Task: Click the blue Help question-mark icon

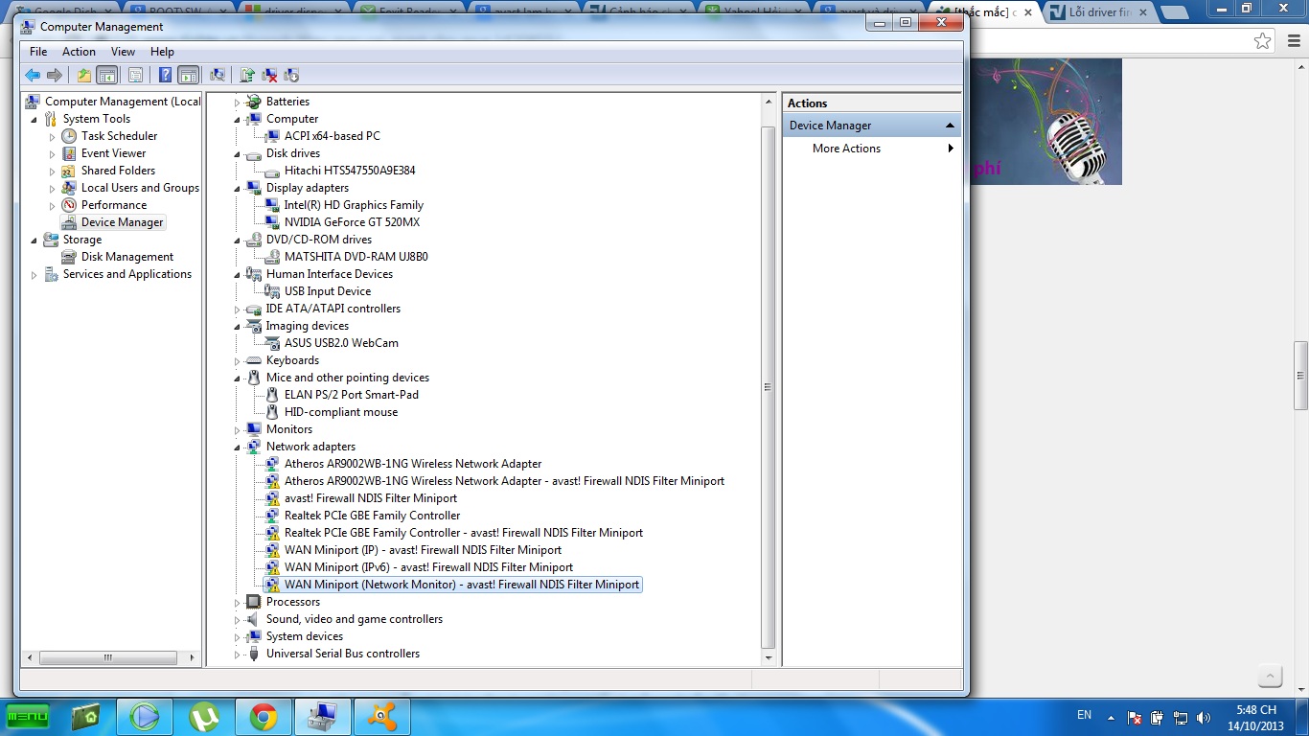Action: [166, 75]
